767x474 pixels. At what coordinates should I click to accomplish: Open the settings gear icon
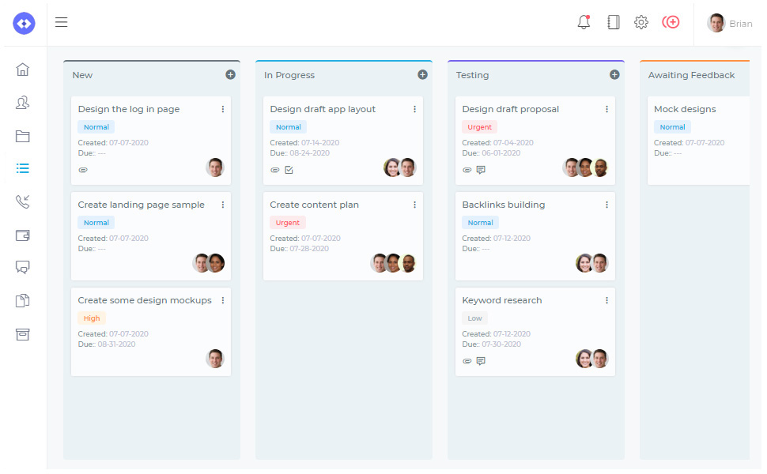point(641,22)
